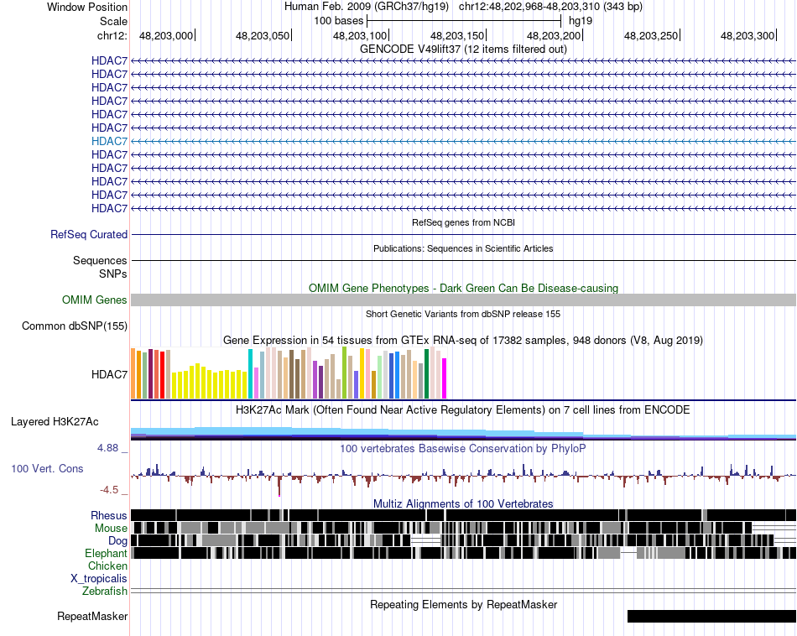Image resolution: width=797 pixels, height=636 pixels.
Task: Click the chr12:48,202,968-48,203,310 (343 bp) position text
Action: pyautogui.click(x=550, y=7)
